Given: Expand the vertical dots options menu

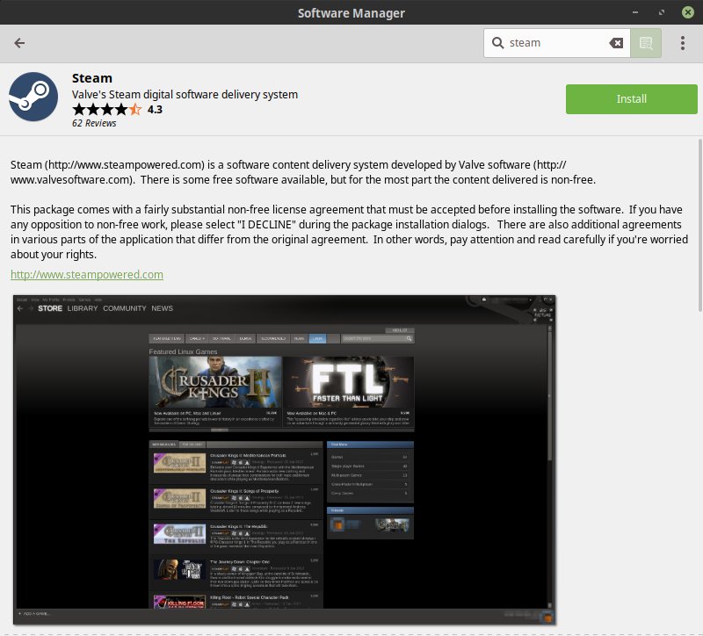Looking at the screenshot, I should [683, 42].
